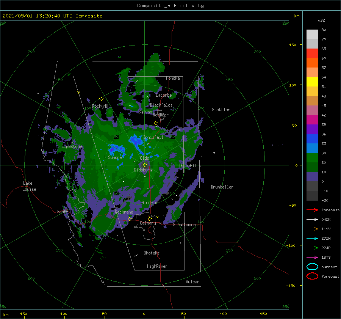The image size is (341, 319).
Task: Click the Innisfail city label
Action: point(153,137)
